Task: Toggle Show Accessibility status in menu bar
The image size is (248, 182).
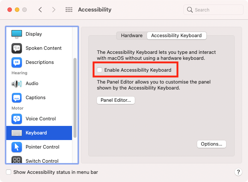Action: (9, 172)
